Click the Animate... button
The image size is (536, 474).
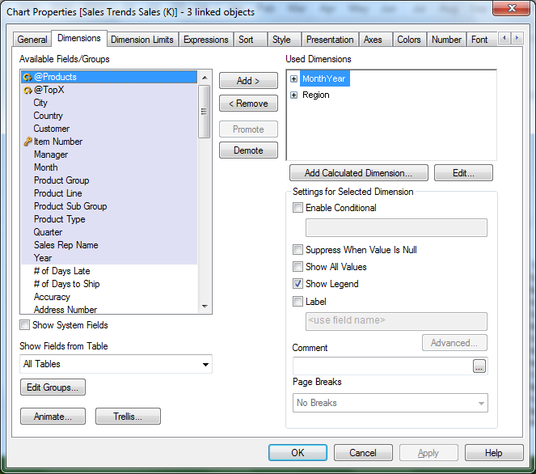[53, 417]
